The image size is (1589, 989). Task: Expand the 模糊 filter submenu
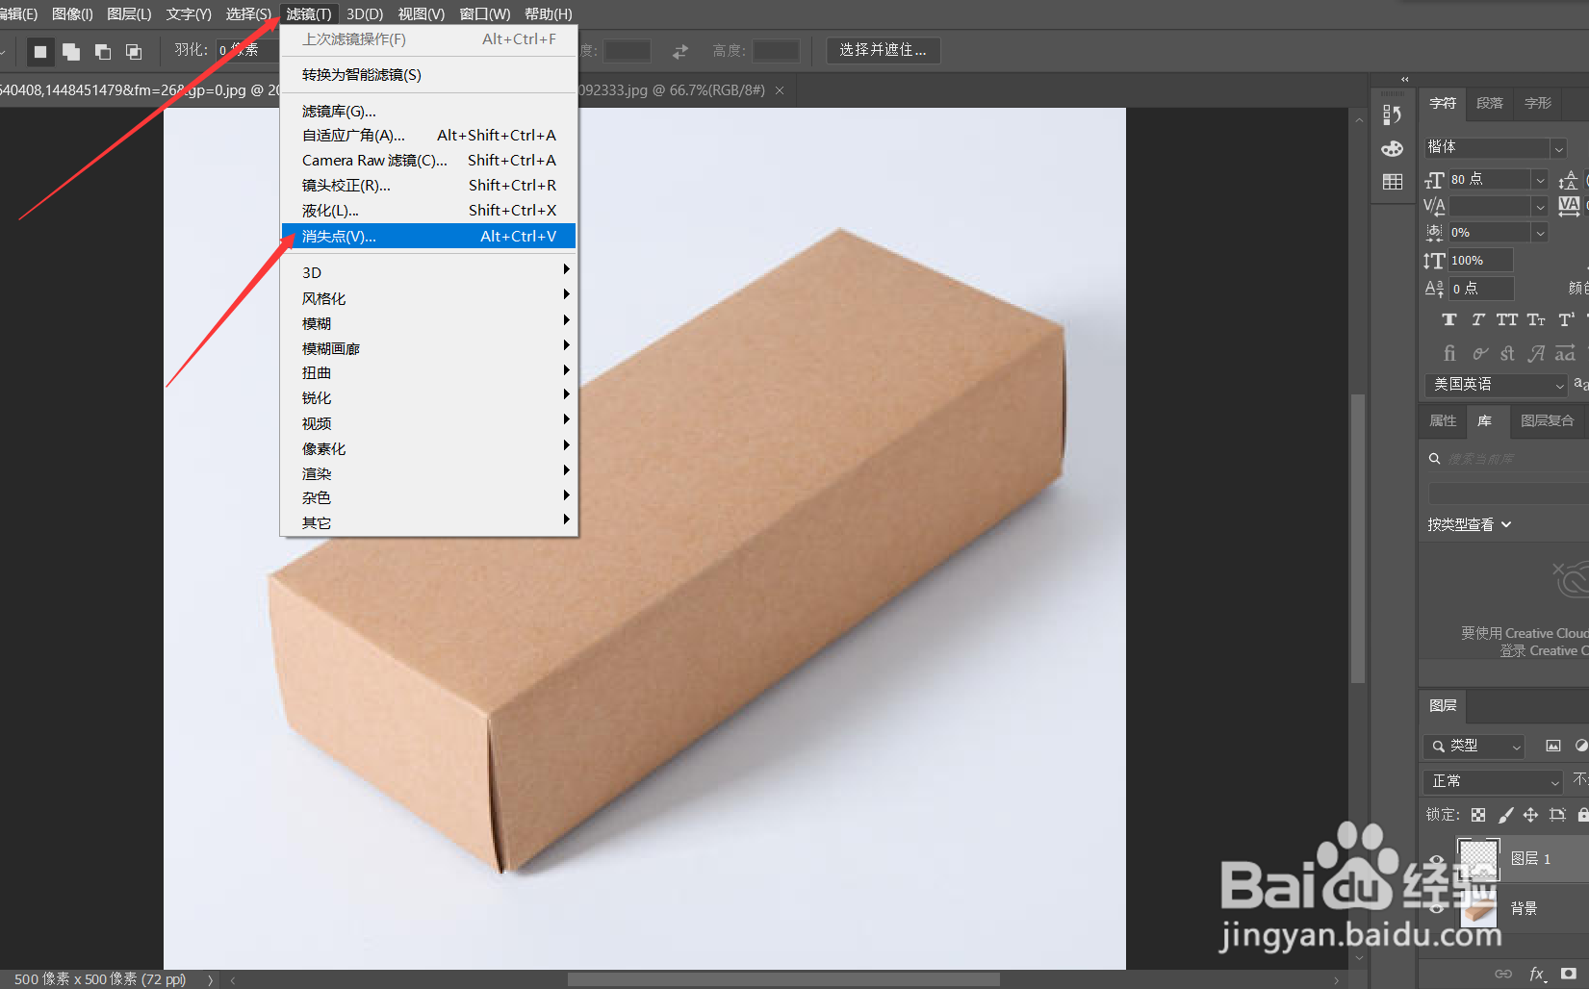pyautogui.click(x=429, y=323)
